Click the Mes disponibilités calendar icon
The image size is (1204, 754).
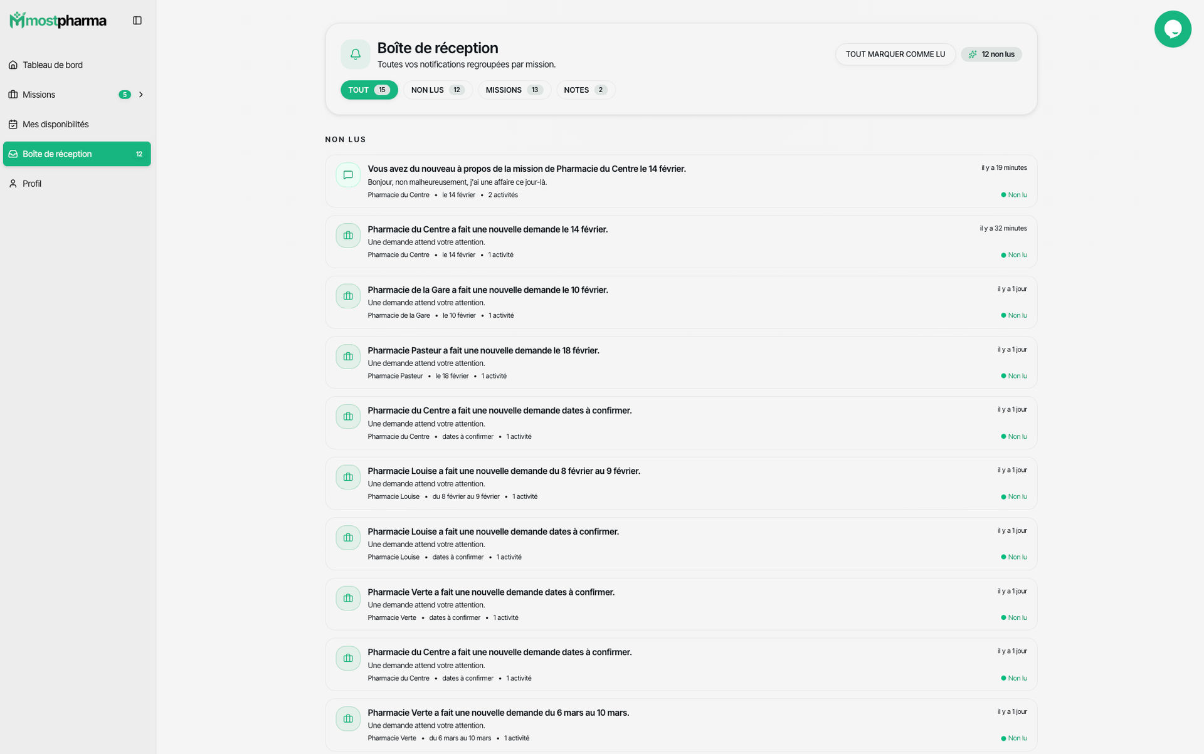(x=13, y=124)
